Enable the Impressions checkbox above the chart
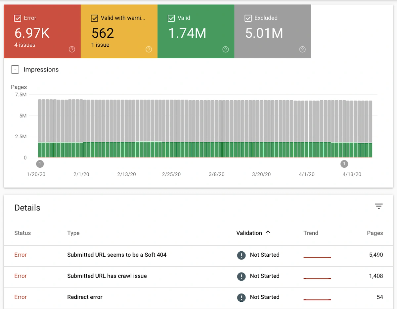397x309 pixels. tap(15, 69)
